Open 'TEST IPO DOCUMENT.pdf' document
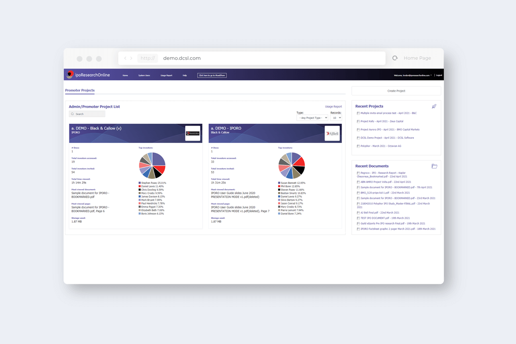The image size is (516, 344). click(385, 218)
